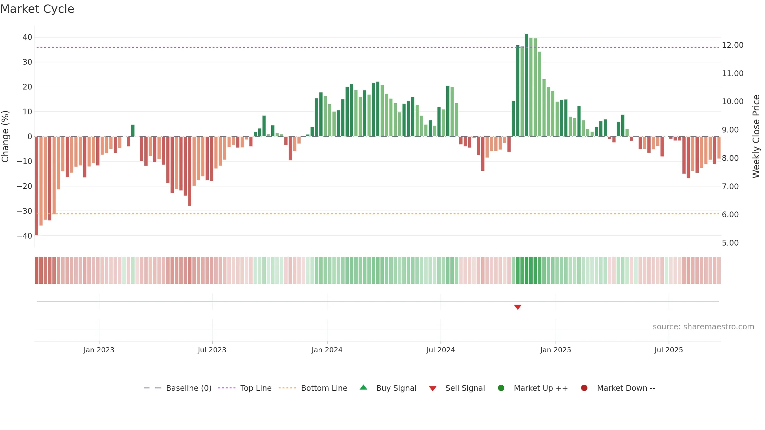Toggle the Baseline (0) legend entry

tap(178, 388)
